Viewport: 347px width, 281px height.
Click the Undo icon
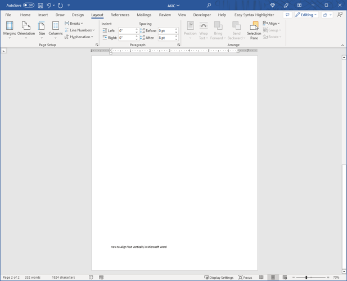[49, 6]
